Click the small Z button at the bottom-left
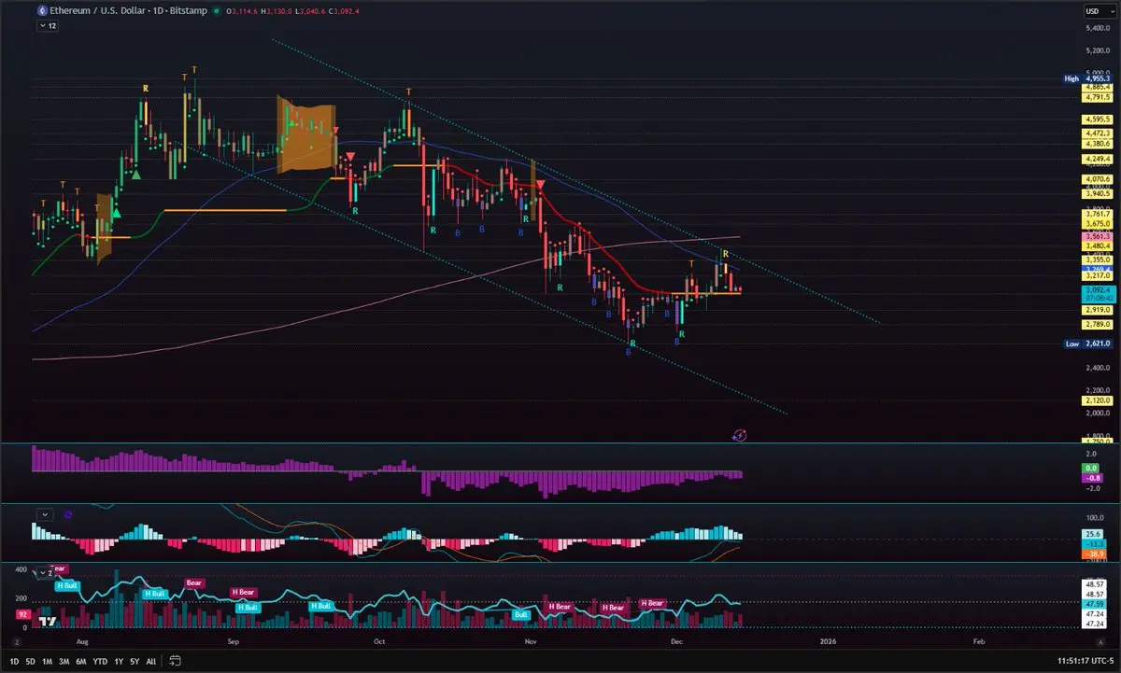The image size is (1121, 673). [18, 643]
